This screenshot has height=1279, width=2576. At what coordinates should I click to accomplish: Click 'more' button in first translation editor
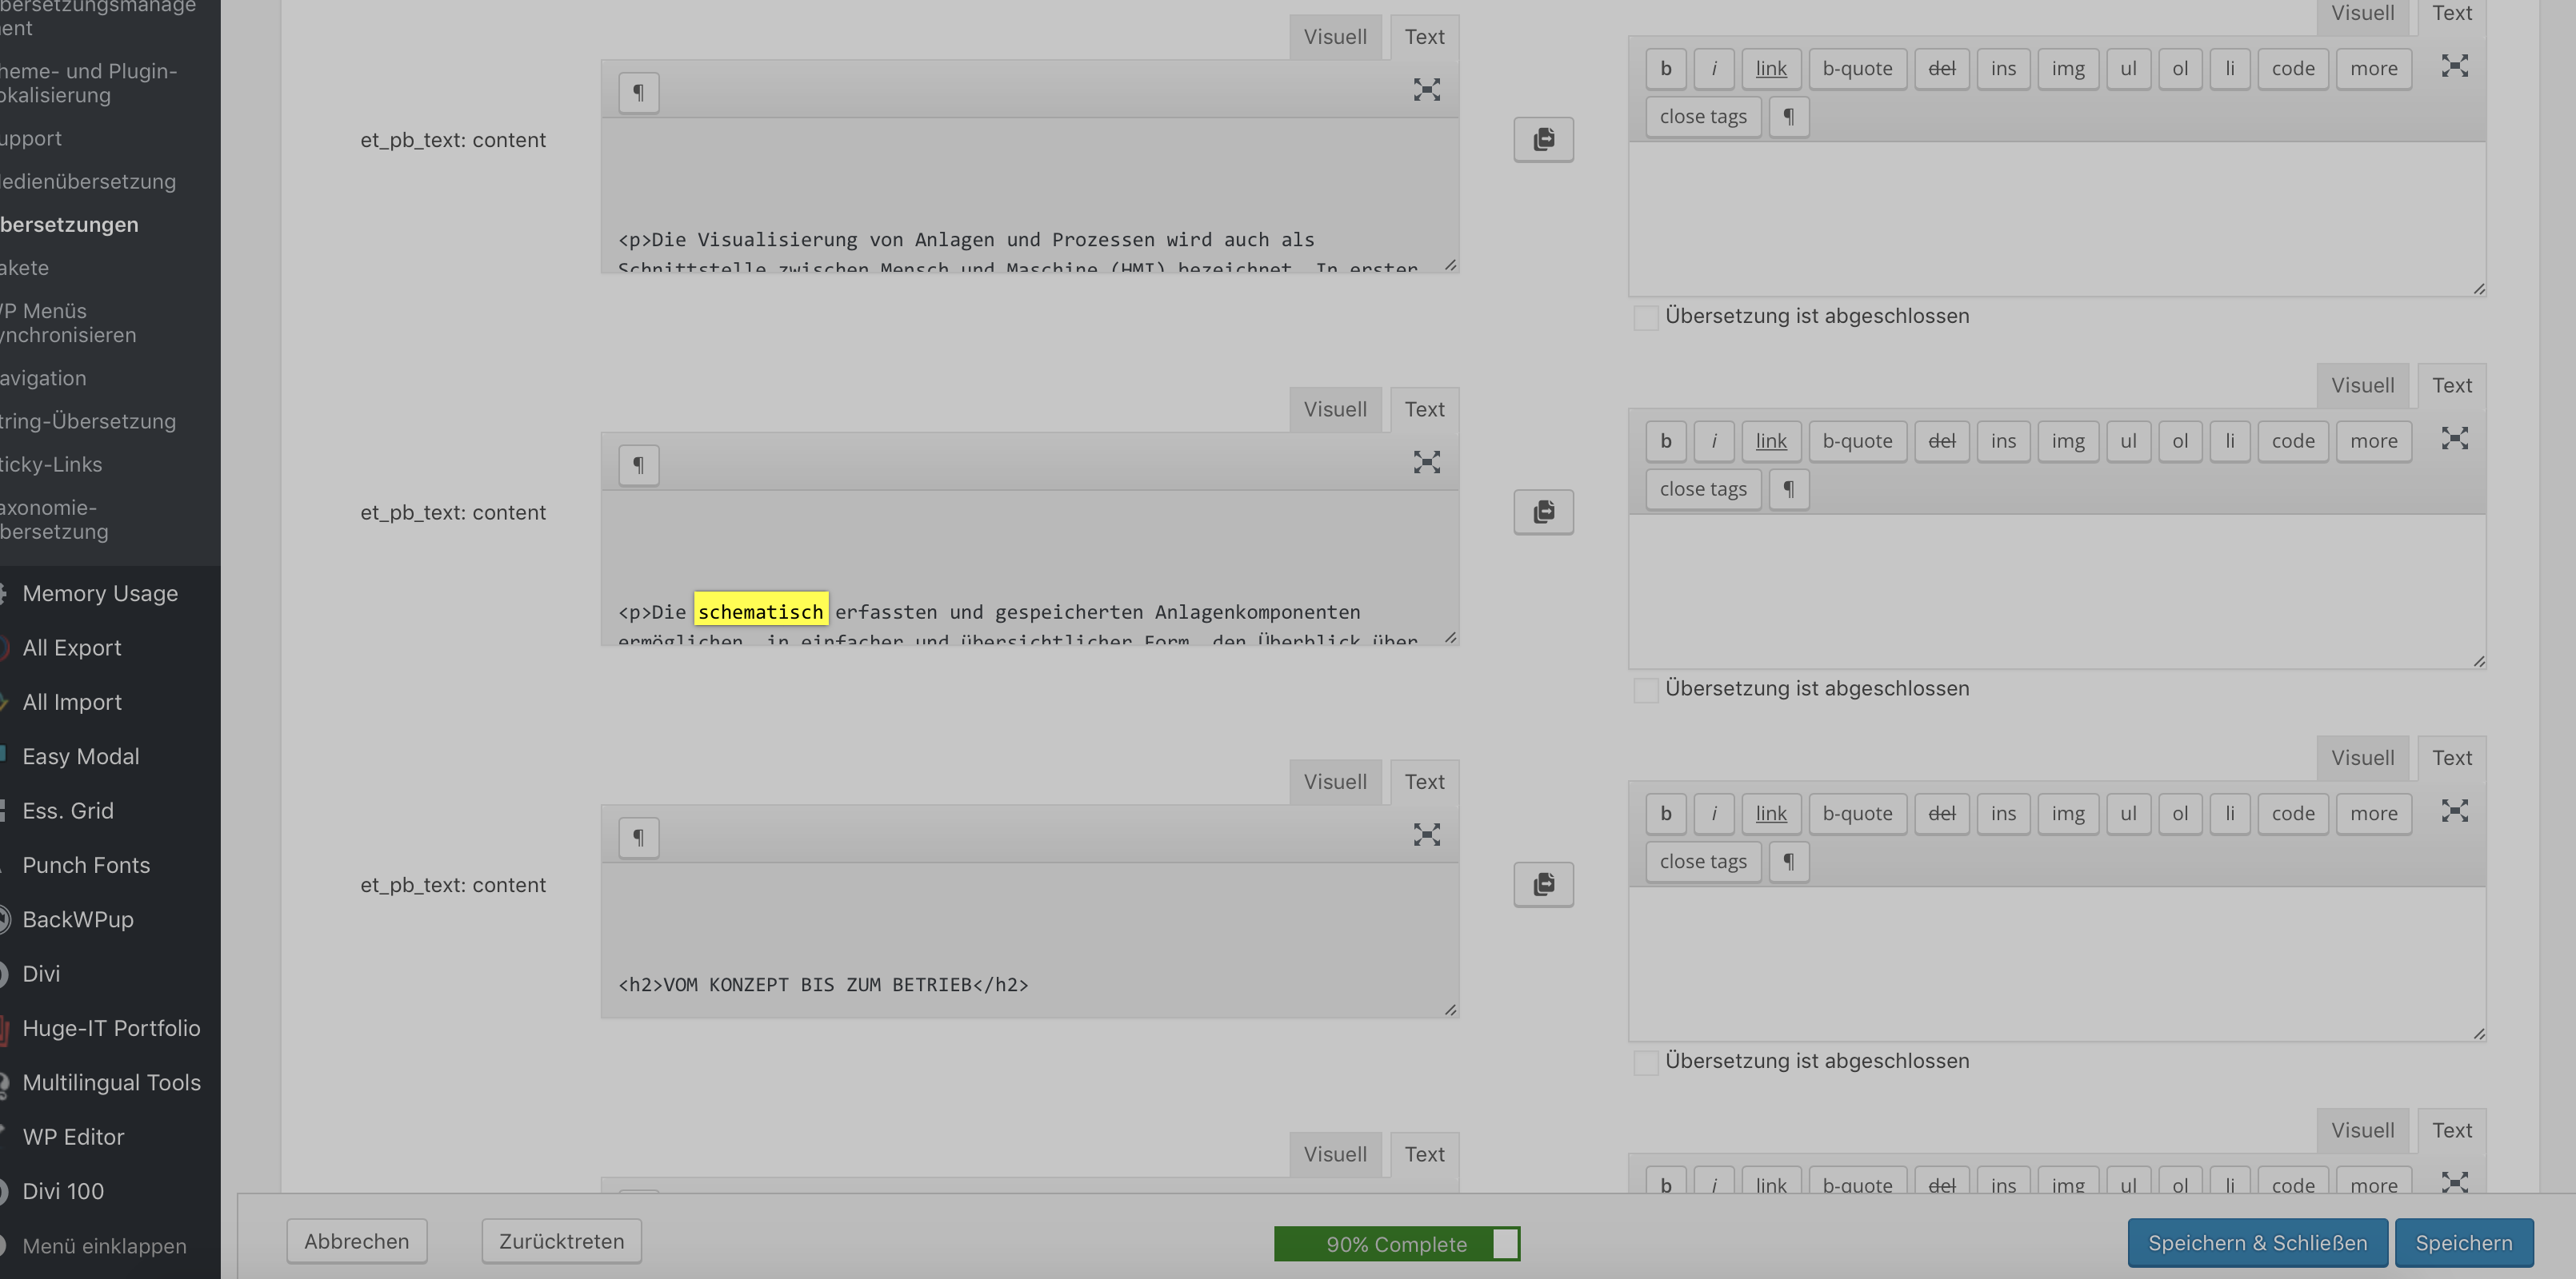click(x=2373, y=69)
